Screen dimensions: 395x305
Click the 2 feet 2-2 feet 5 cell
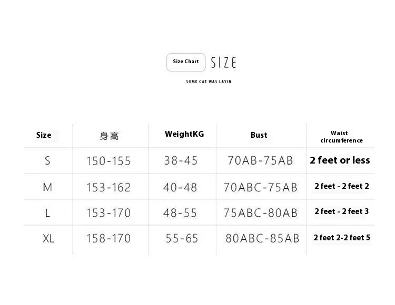coord(342,238)
